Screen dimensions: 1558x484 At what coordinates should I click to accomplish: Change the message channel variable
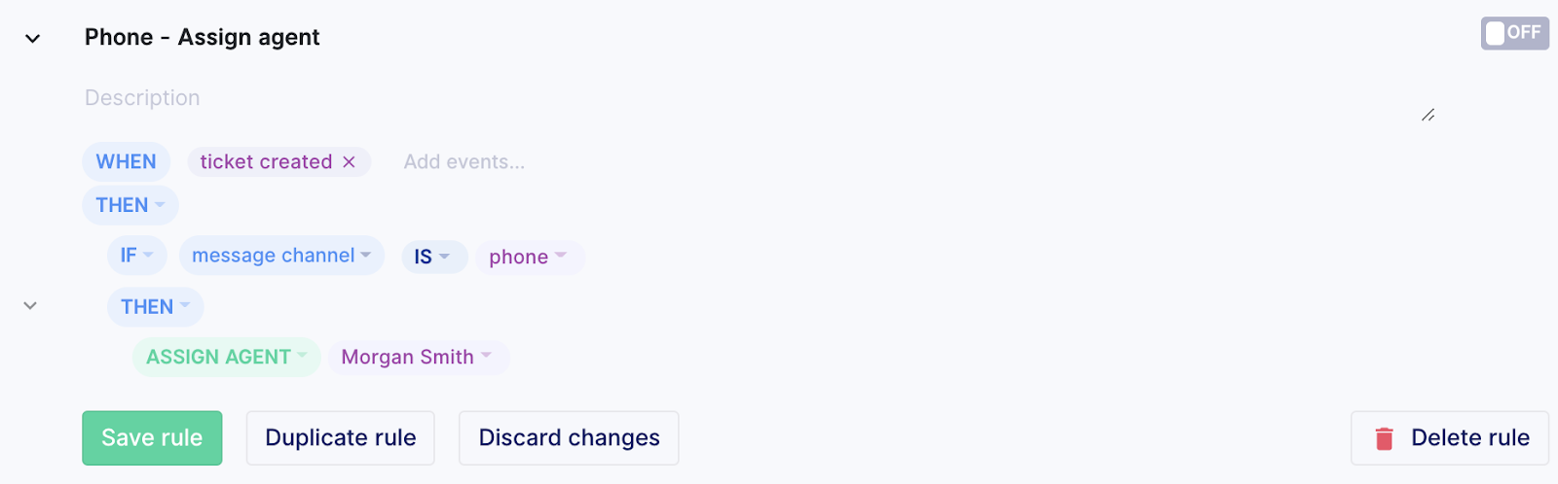(281, 256)
